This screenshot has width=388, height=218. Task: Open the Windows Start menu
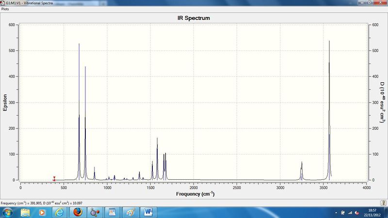tap(7, 212)
